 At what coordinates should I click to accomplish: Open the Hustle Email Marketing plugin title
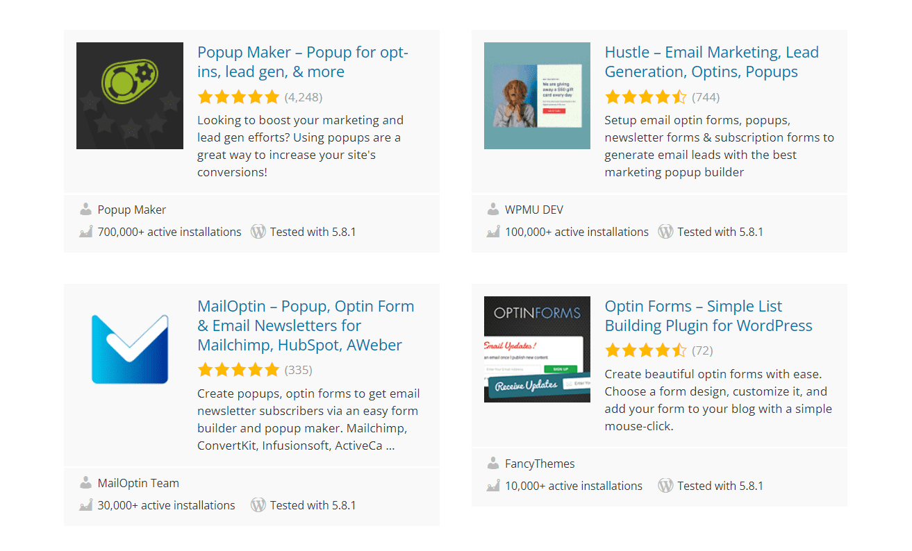(x=711, y=62)
